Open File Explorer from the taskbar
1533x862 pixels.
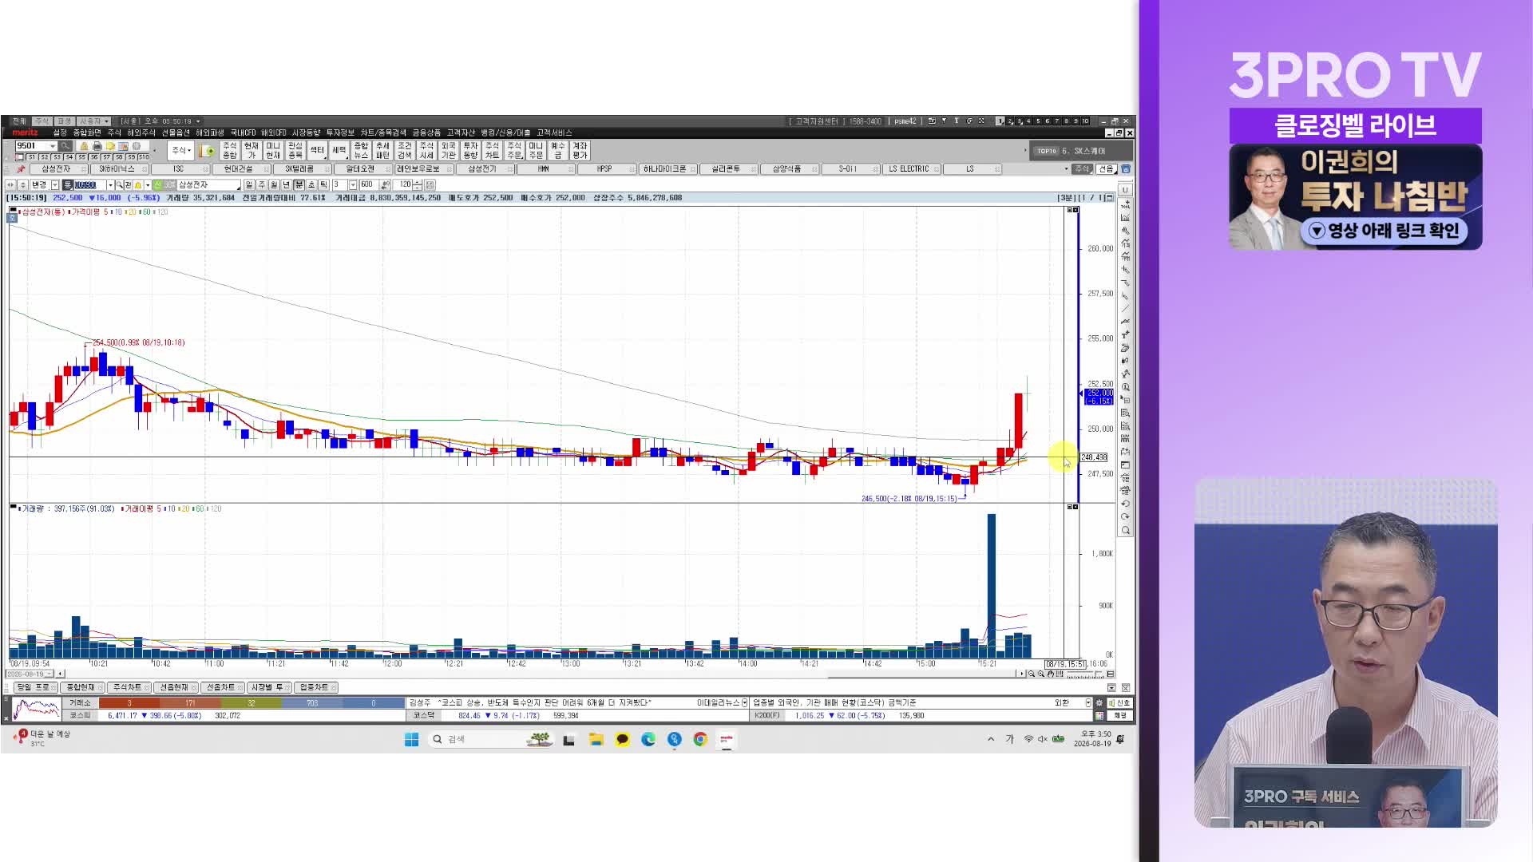point(596,739)
